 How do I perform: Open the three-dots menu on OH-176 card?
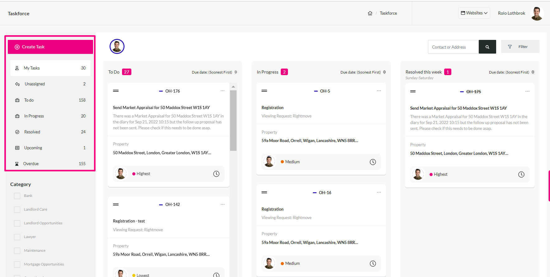click(x=223, y=91)
